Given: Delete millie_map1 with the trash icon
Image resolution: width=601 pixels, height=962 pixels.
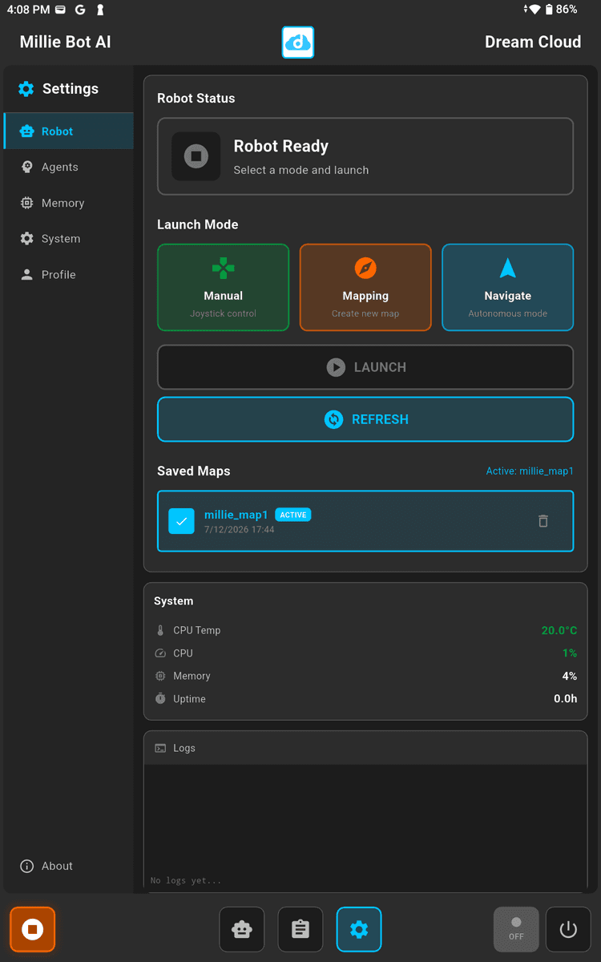Looking at the screenshot, I should point(543,521).
